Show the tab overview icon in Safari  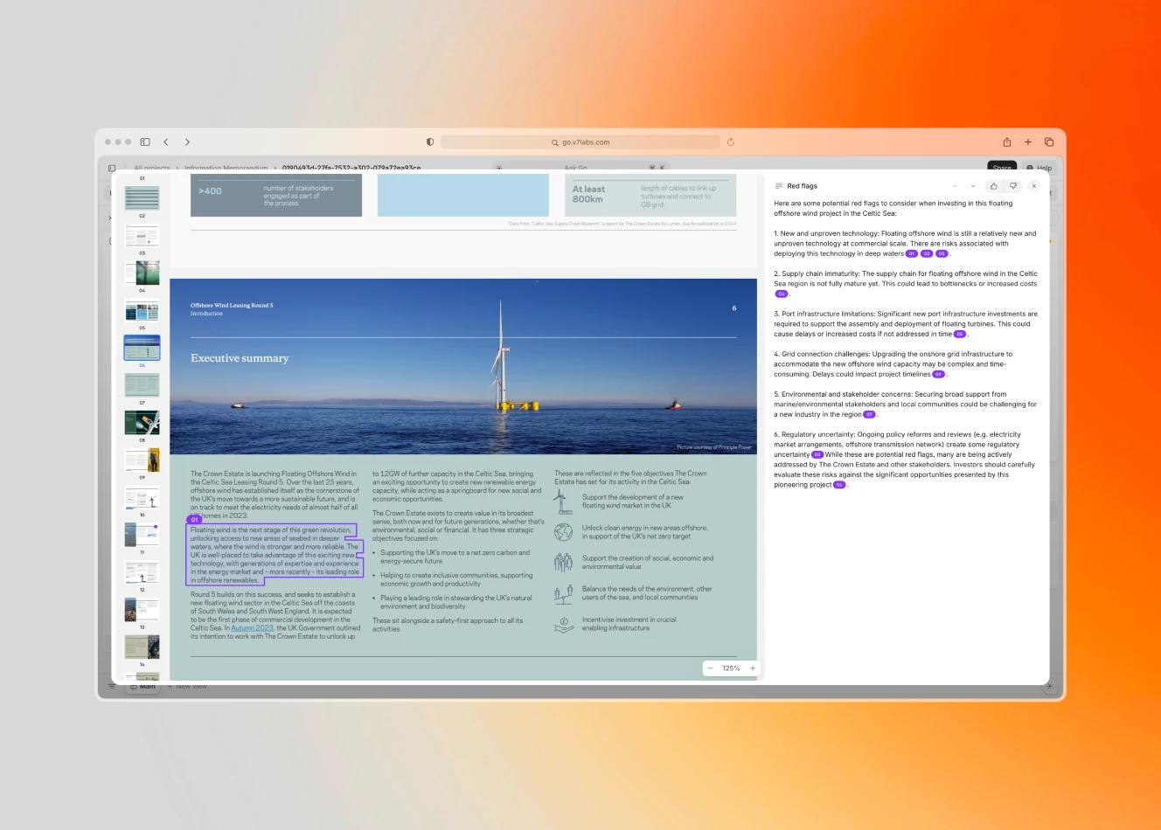coord(1049,142)
